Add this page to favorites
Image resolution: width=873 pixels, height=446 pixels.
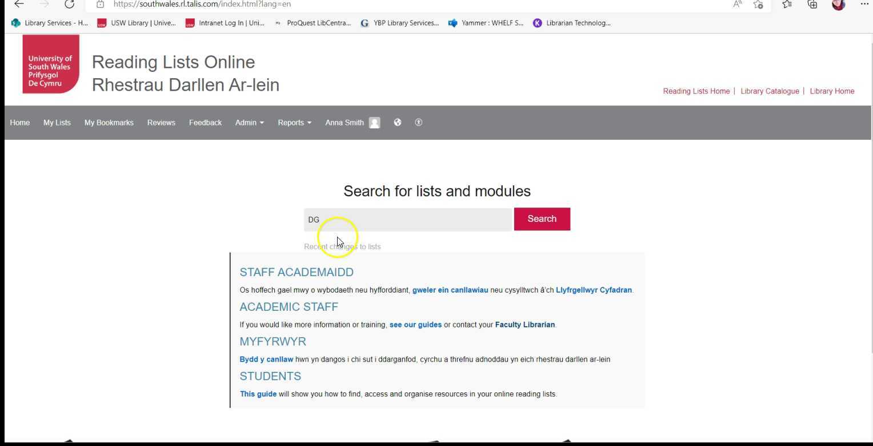[758, 5]
